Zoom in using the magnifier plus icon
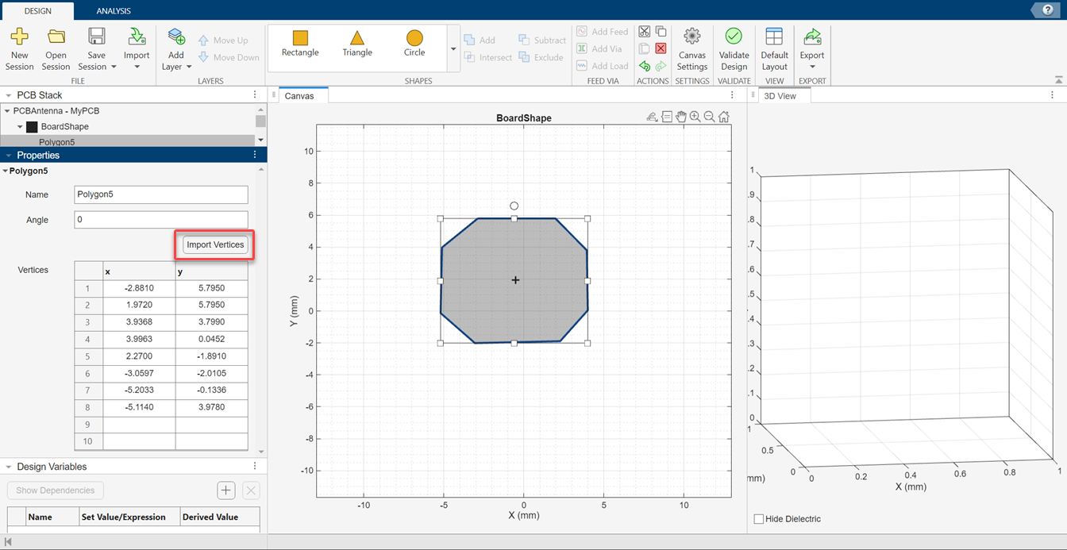Screen dimensions: 1067x550 695,116
